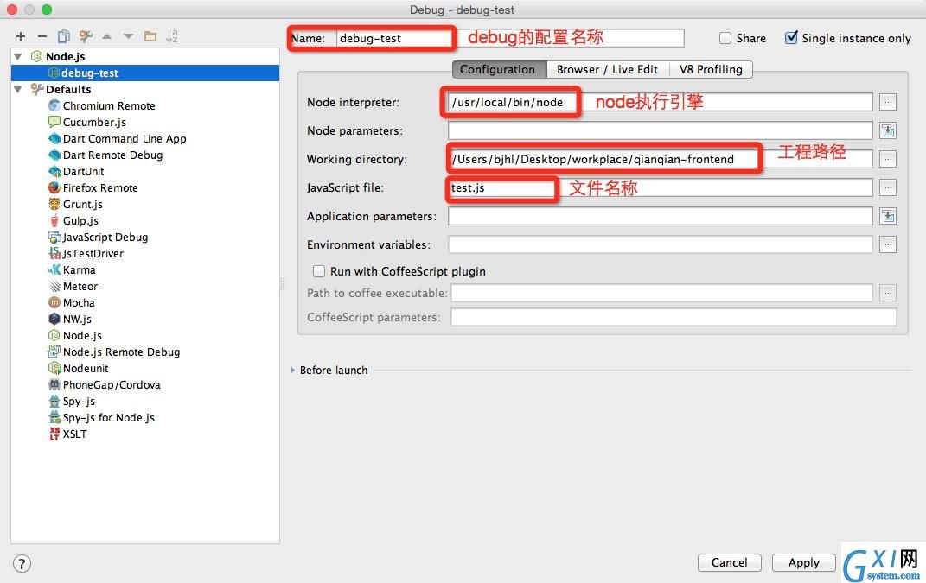This screenshot has height=583, width=926.
Task: Add new configuration with plus icon
Action: pyautogui.click(x=21, y=36)
